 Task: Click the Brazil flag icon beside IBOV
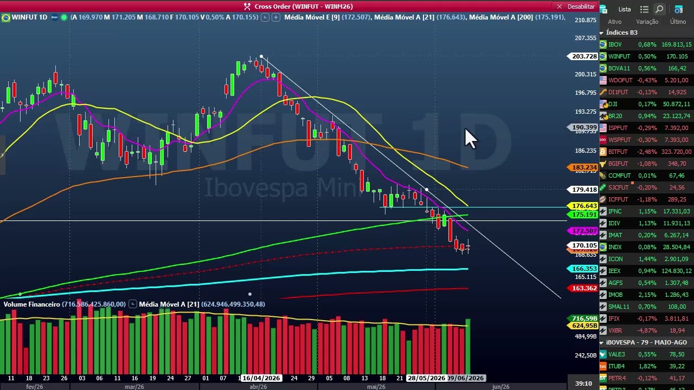603,44
